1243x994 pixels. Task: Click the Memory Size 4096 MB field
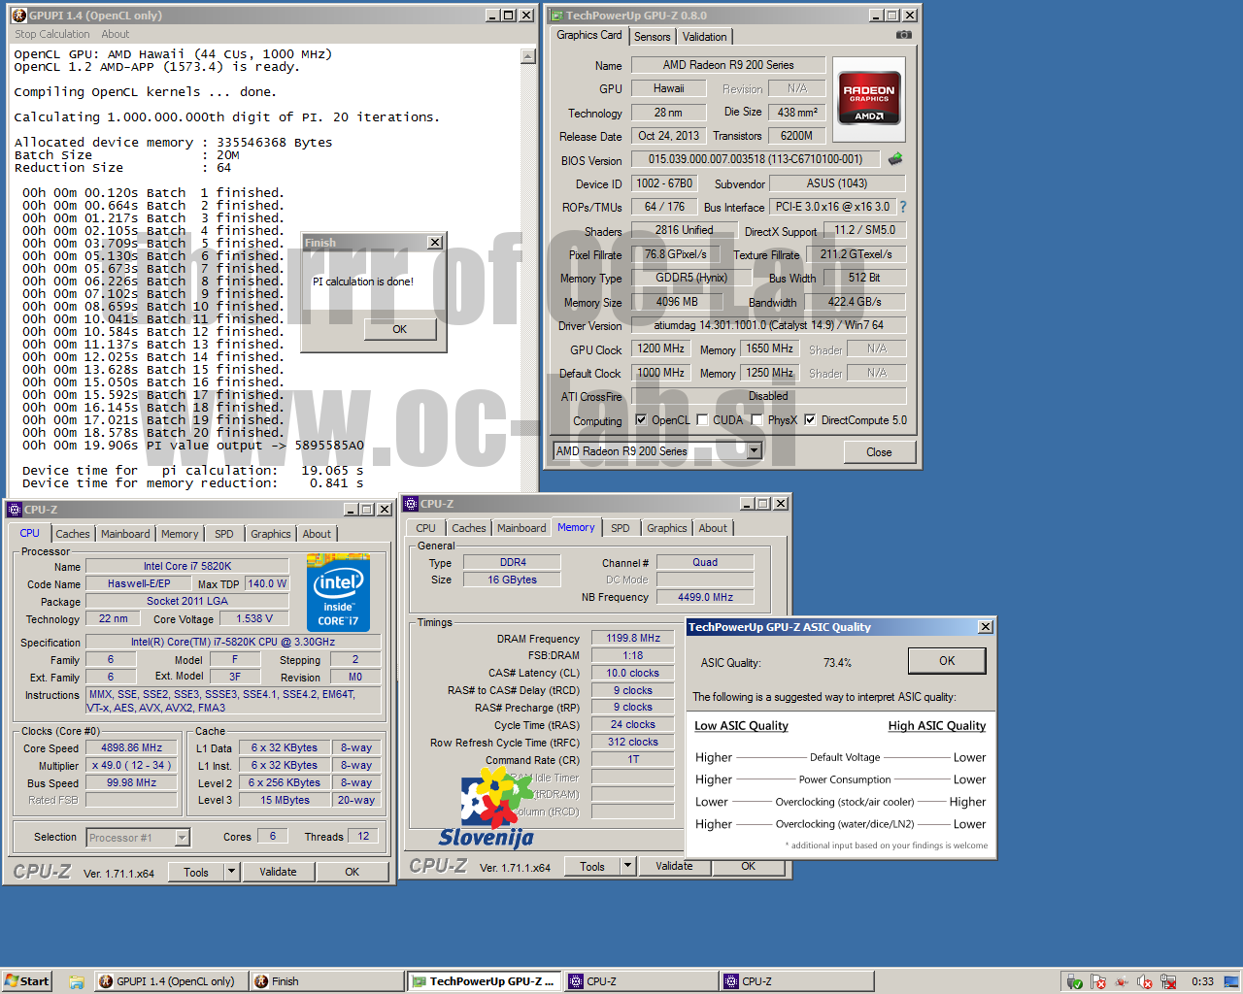(x=677, y=302)
